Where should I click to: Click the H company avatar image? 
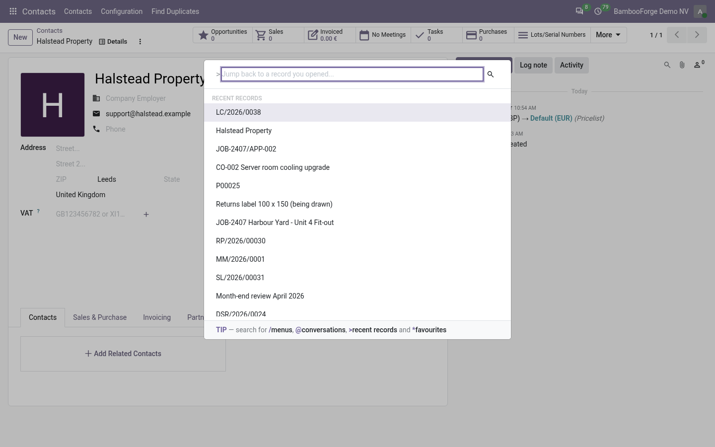point(53,105)
